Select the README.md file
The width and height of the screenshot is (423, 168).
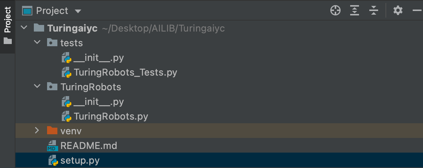(89, 146)
